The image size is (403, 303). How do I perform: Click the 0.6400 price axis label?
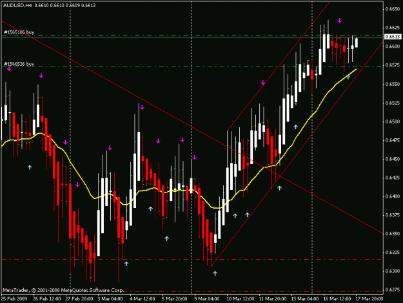(x=393, y=196)
